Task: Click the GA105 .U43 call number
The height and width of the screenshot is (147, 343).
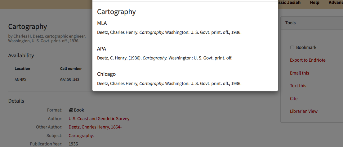Action: (69, 80)
